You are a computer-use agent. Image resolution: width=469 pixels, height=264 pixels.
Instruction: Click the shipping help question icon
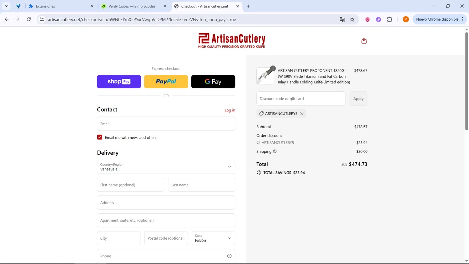[275, 151]
